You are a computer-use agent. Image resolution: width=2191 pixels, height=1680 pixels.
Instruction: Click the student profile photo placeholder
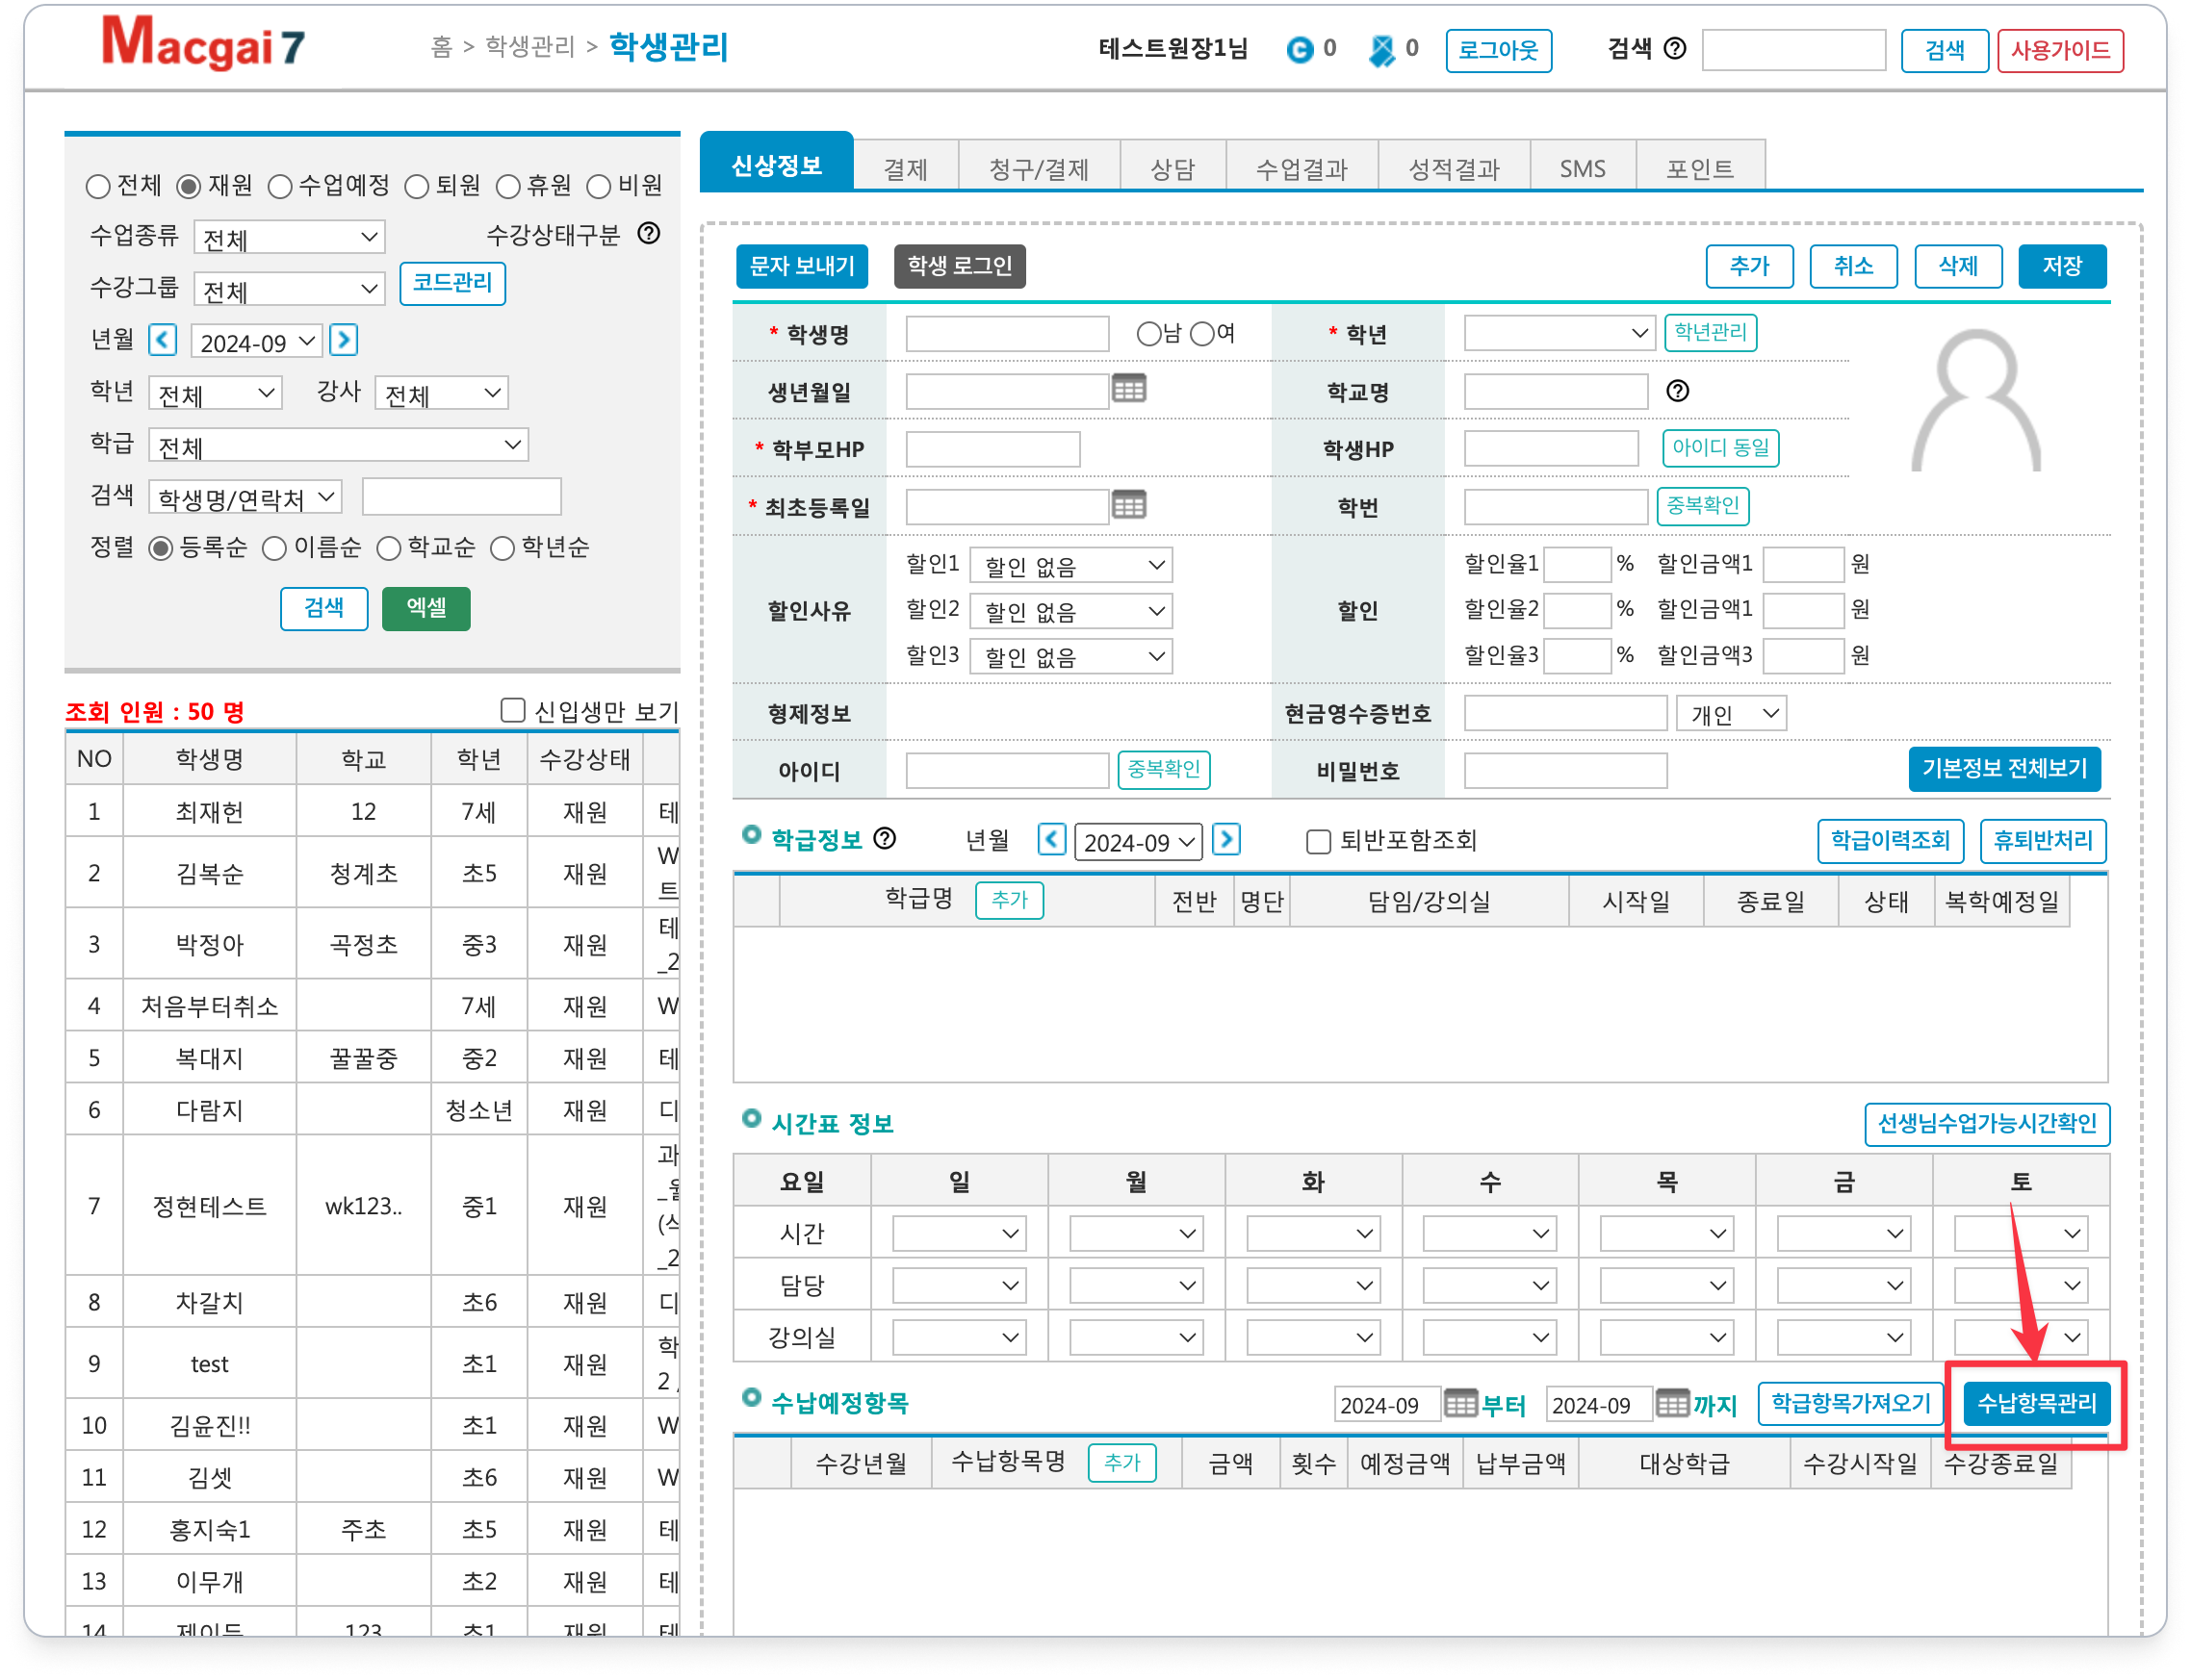click(1975, 400)
